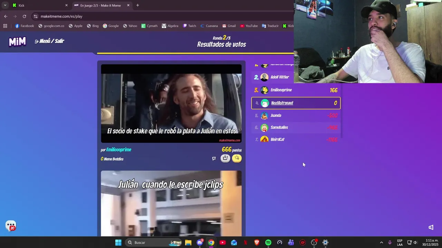442x248 pixels.
Task: Open a new browser tab
Action: click(137, 5)
